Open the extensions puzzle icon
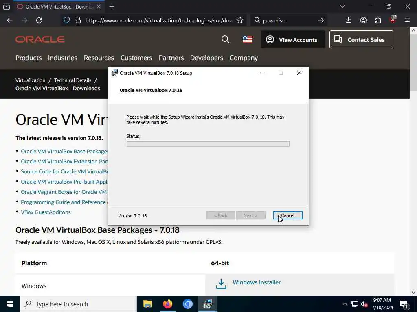This screenshot has height=312, width=417. pos(378,20)
